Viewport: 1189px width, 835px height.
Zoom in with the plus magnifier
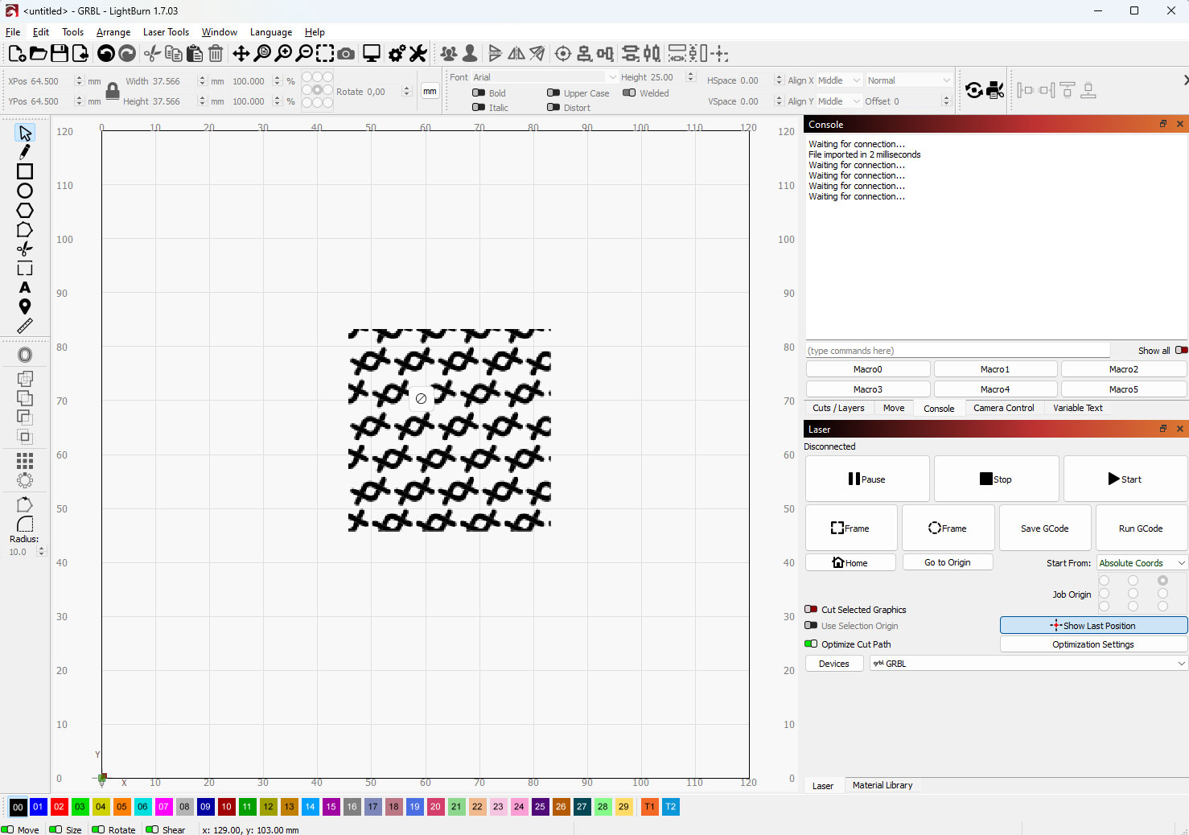pyautogui.click(x=283, y=54)
